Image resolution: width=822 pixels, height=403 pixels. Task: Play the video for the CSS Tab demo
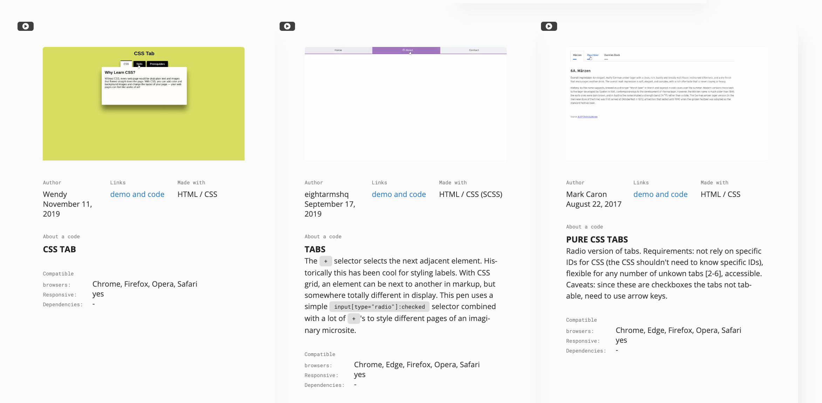tap(25, 26)
